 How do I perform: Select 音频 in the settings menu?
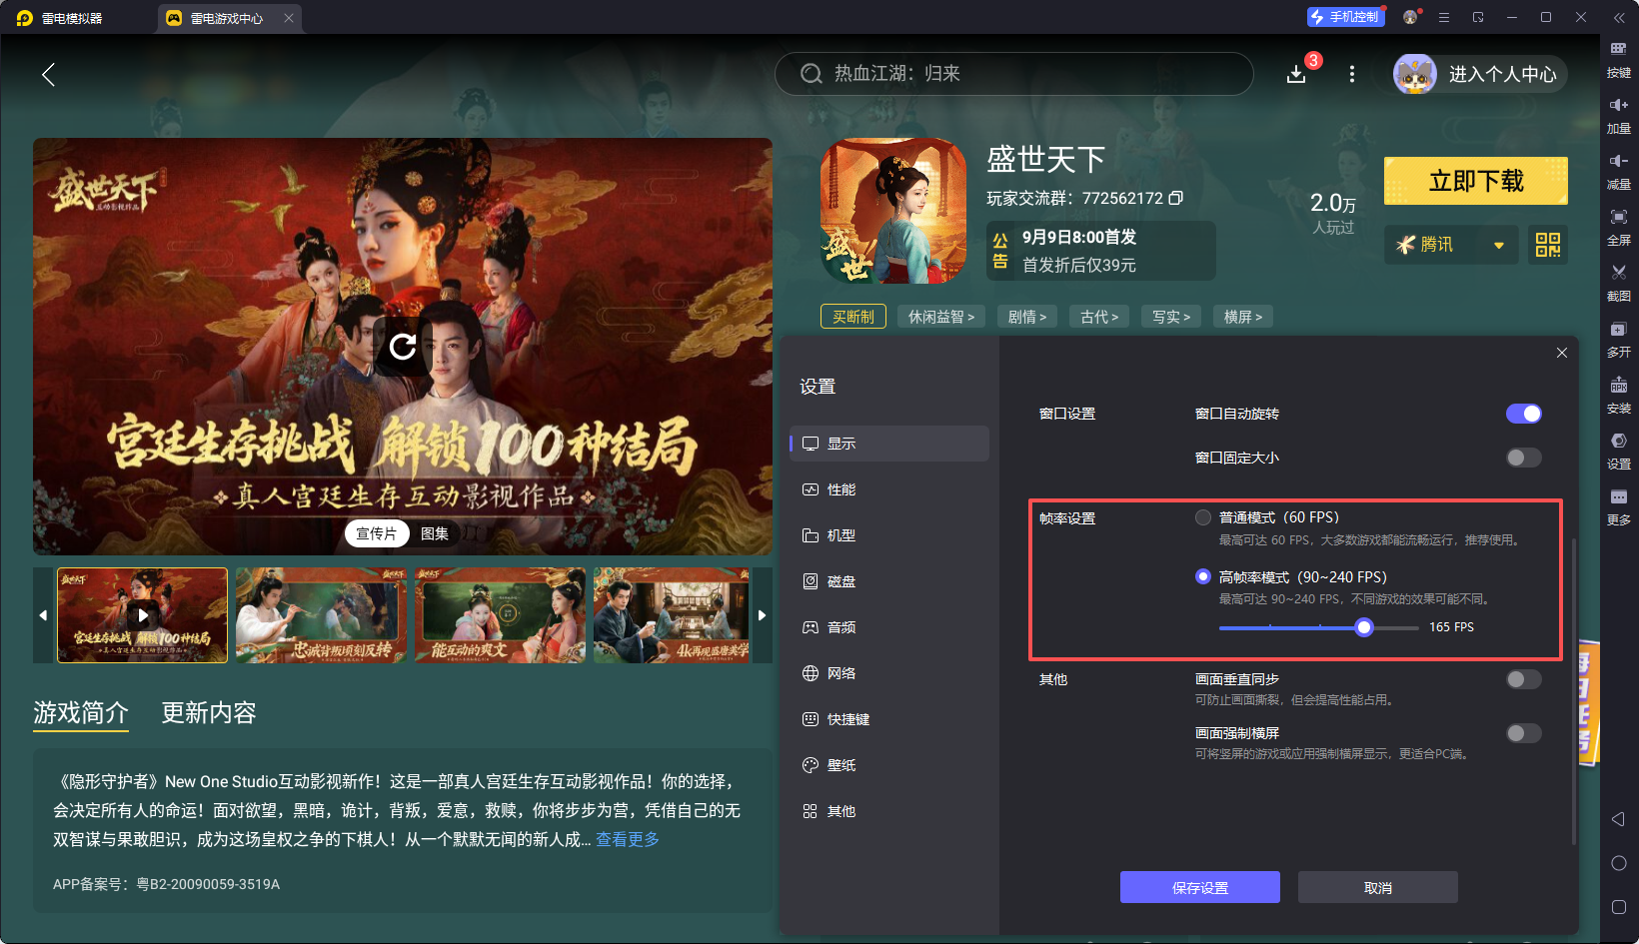pos(889,627)
